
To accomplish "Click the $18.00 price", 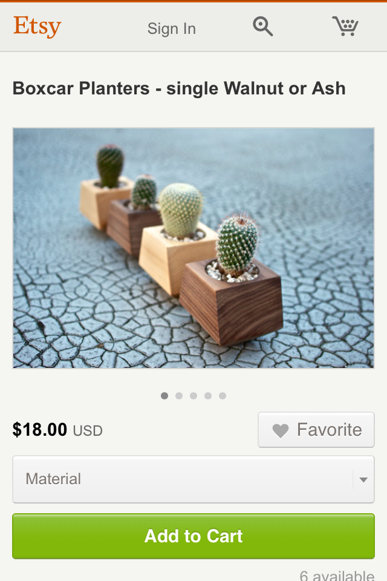I will [40, 430].
